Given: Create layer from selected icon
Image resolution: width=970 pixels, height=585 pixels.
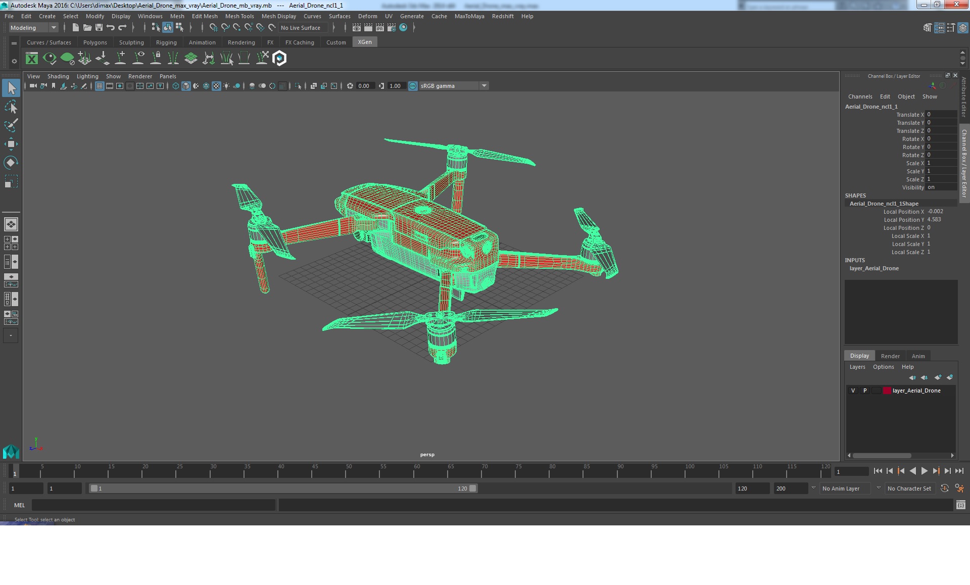Looking at the screenshot, I should (950, 377).
